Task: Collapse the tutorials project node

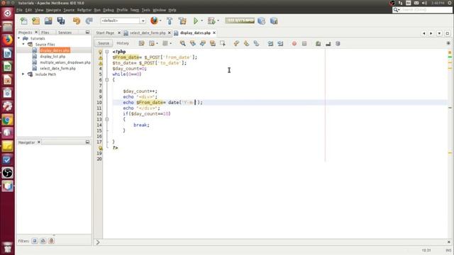Action: 19,38
